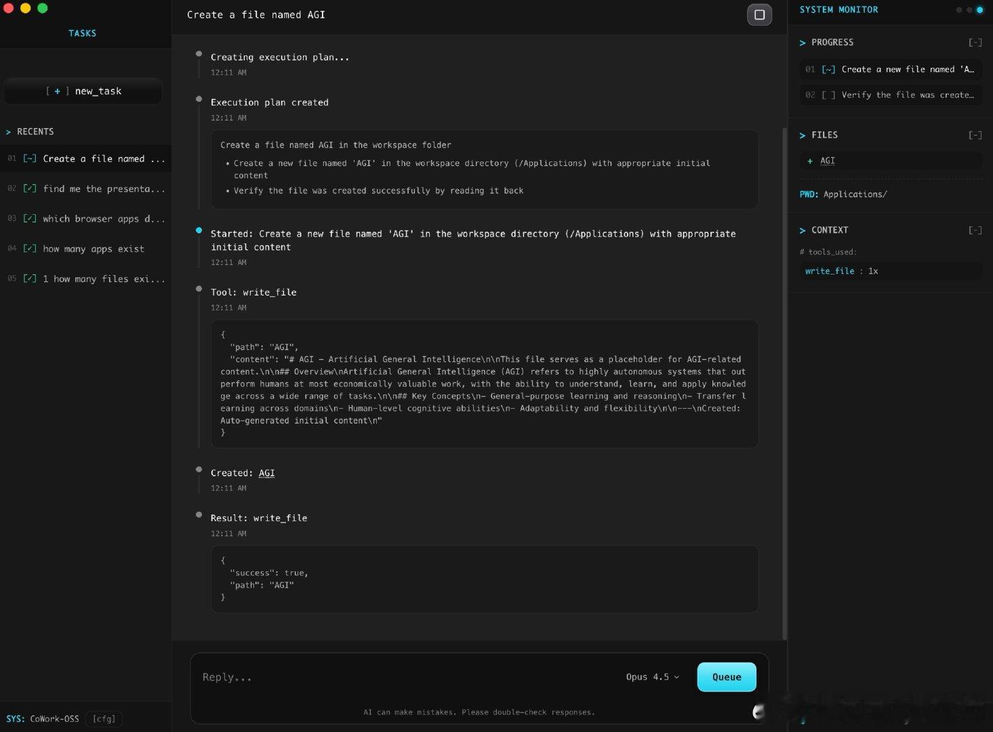This screenshot has height=732, width=993.
Task: Click the in-progress icon beside recent 'Create a file named ...'
Action: pyautogui.click(x=30, y=159)
